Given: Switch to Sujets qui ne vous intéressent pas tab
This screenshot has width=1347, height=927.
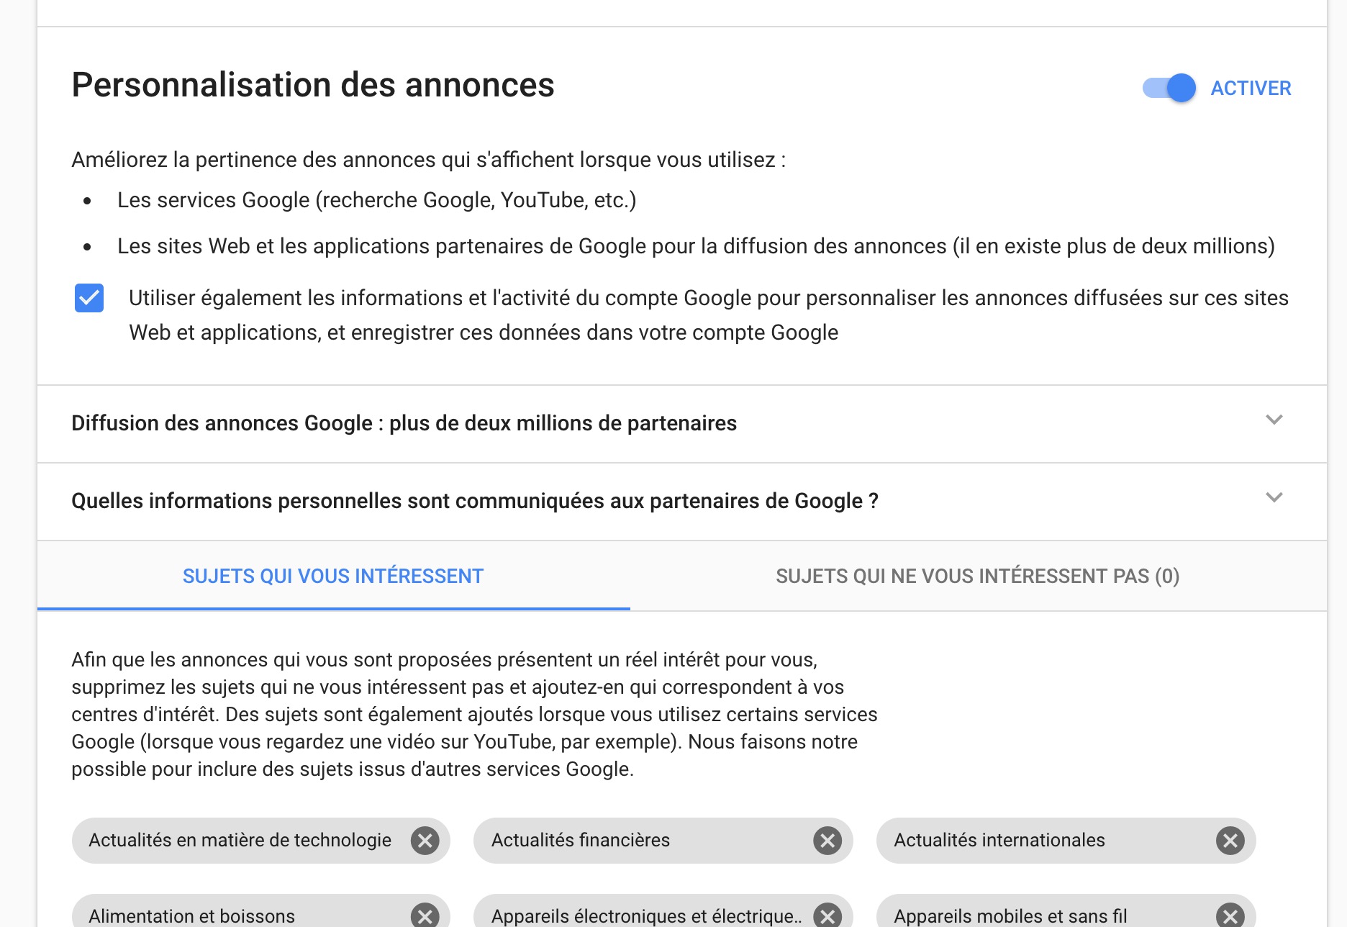Looking at the screenshot, I should (x=977, y=576).
